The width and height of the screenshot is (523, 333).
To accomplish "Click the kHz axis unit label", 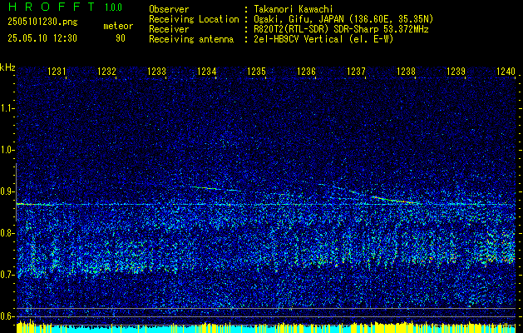I will pyautogui.click(x=7, y=67).
